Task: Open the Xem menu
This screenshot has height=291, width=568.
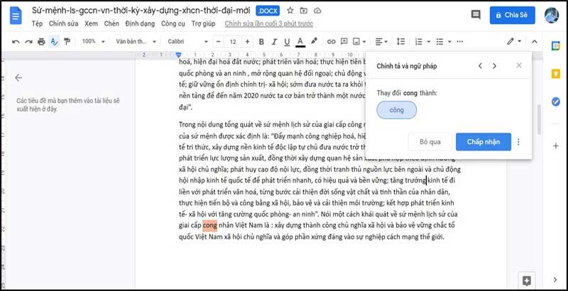Action: coord(91,24)
